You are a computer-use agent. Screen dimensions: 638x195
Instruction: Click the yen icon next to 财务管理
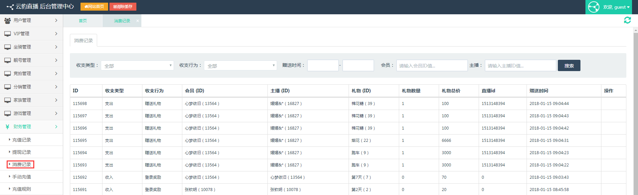[7, 127]
